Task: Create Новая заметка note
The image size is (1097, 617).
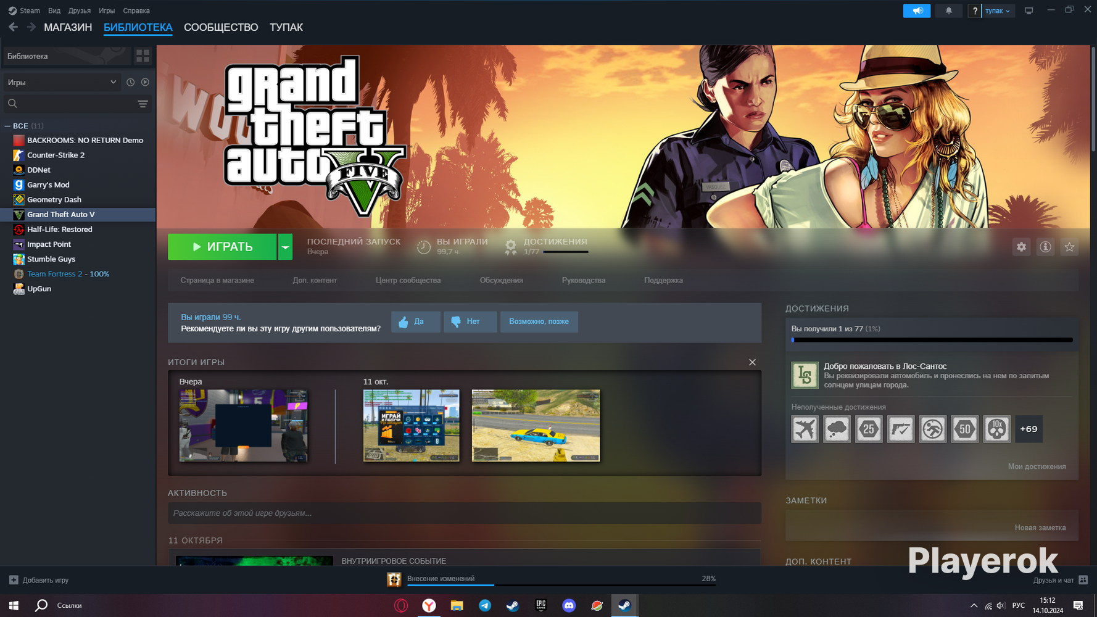Action: coord(1040,528)
